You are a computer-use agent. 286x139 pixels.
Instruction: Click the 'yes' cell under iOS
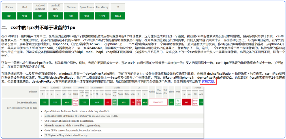click(x=44, y=102)
